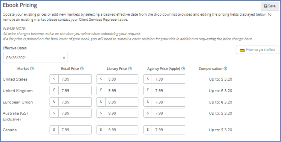This screenshot has width=281, height=142.
Task: Click the help icon next to Market
Action: 32,69
